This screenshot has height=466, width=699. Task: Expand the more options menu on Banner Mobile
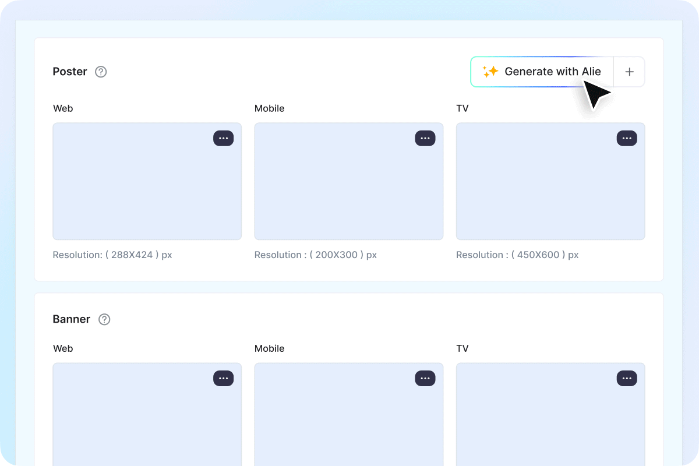tap(425, 378)
